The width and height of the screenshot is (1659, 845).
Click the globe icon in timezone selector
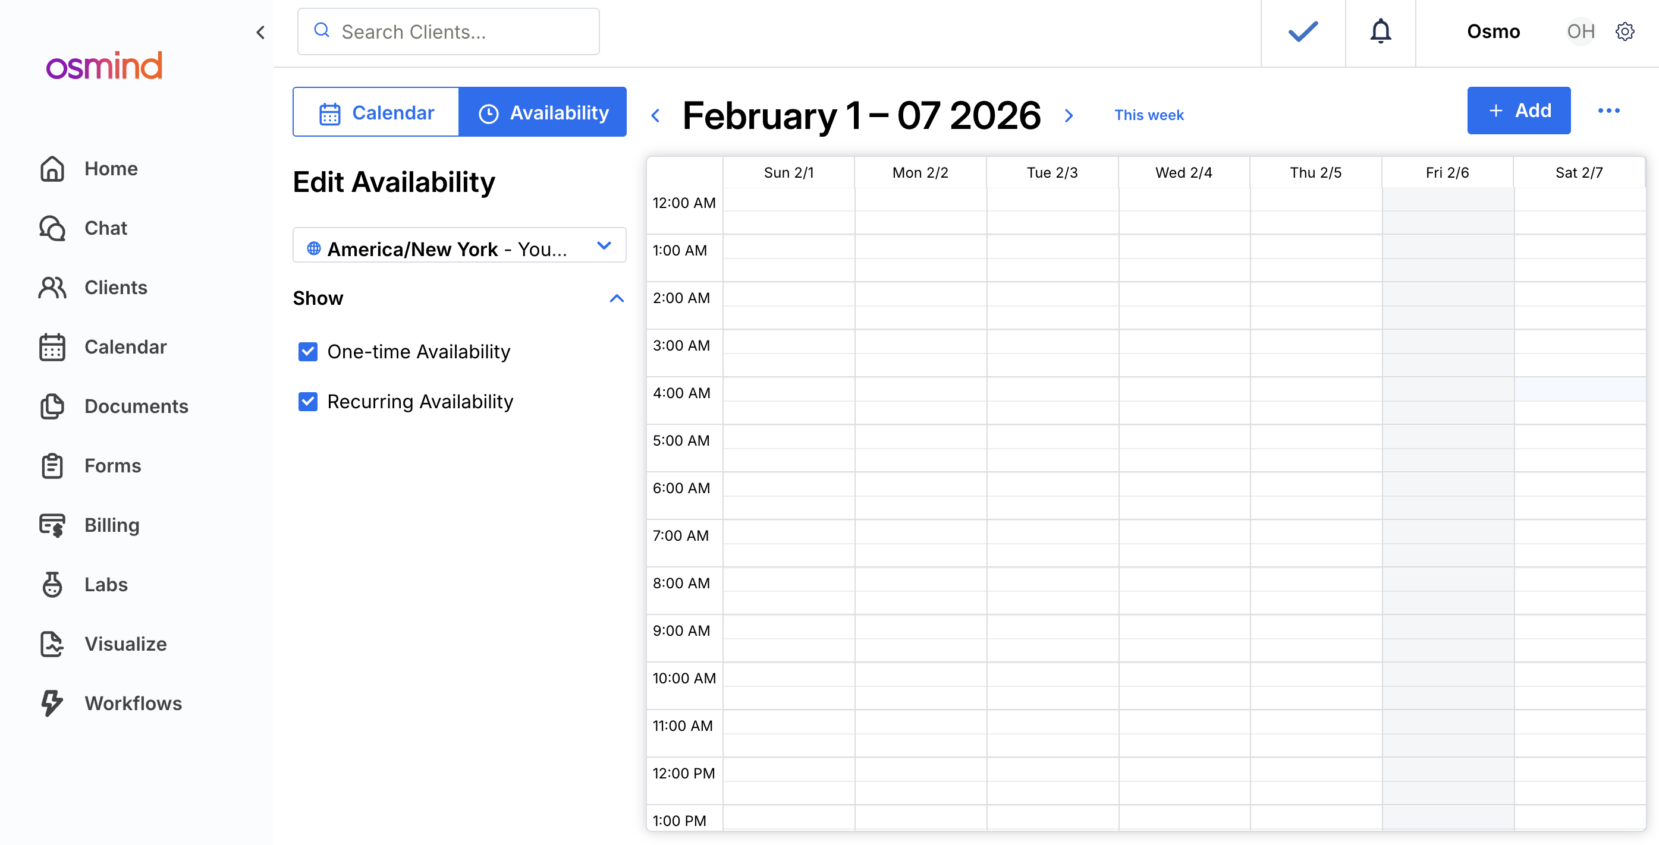point(313,248)
